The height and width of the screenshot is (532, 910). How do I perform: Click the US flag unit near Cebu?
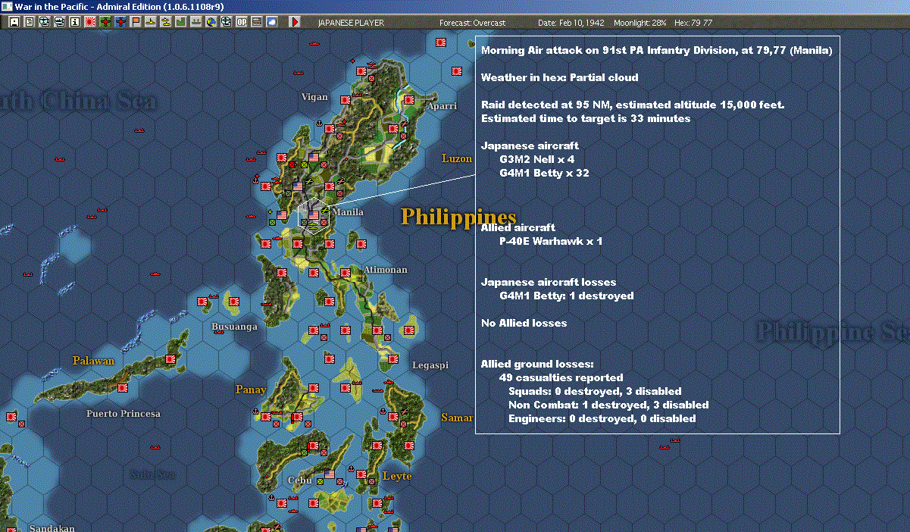330,474
